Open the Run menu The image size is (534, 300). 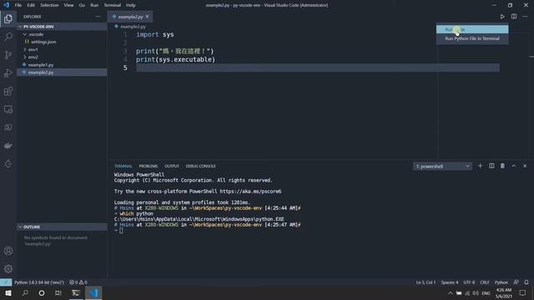[x=94, y=5]
